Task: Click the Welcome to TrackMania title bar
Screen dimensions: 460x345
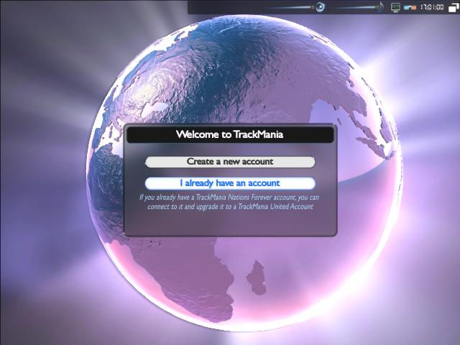Action: (x=230, y=134)
